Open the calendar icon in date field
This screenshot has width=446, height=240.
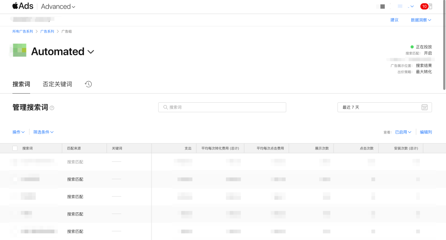(425, 107)
